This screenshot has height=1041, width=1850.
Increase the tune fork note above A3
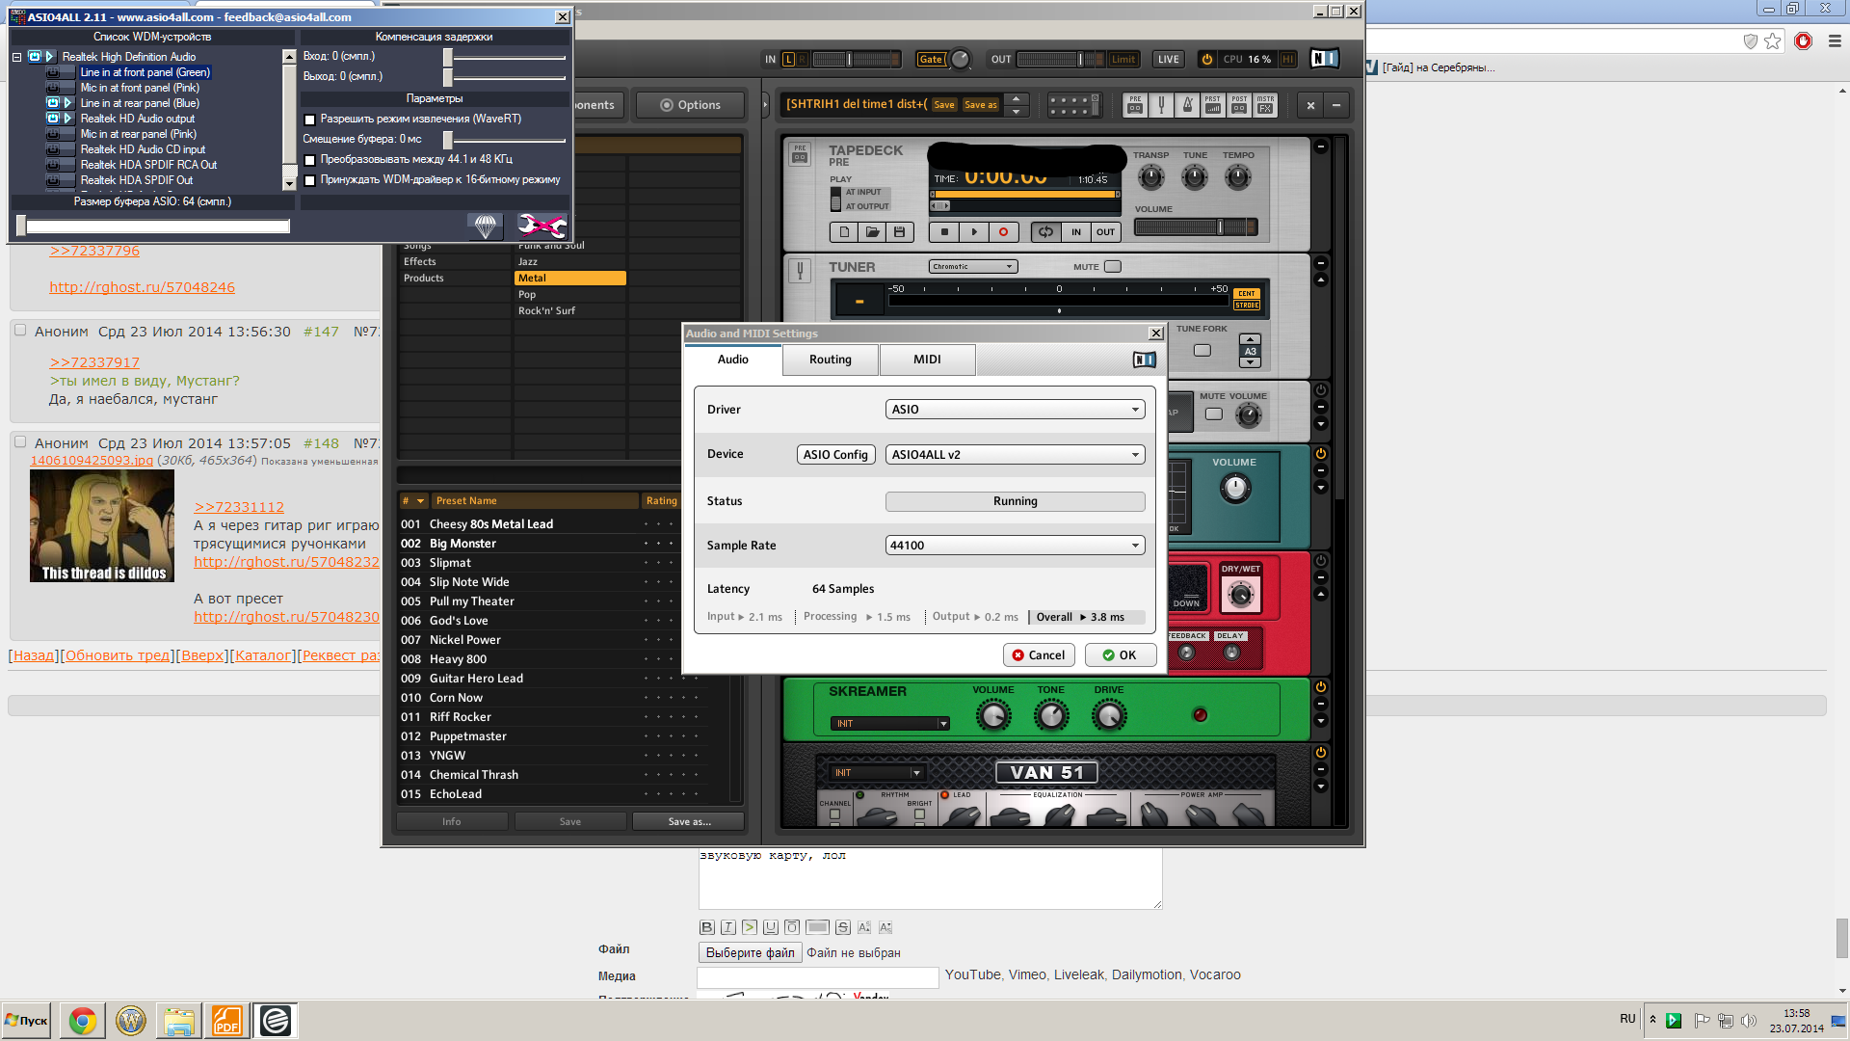click(1250, 339)
